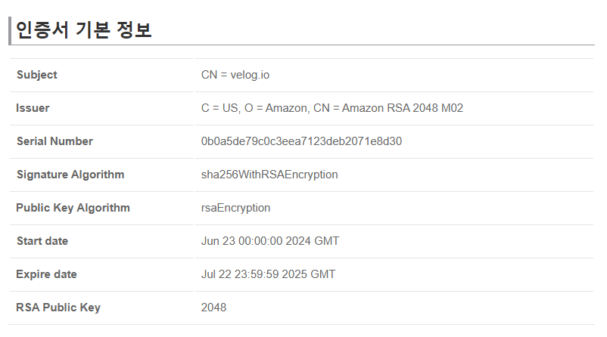The width and height of the screenshot is (607, 337).
Task: Click the Jun 23 00:00:00 2024 GMT value
Action: tap(270, 241)
